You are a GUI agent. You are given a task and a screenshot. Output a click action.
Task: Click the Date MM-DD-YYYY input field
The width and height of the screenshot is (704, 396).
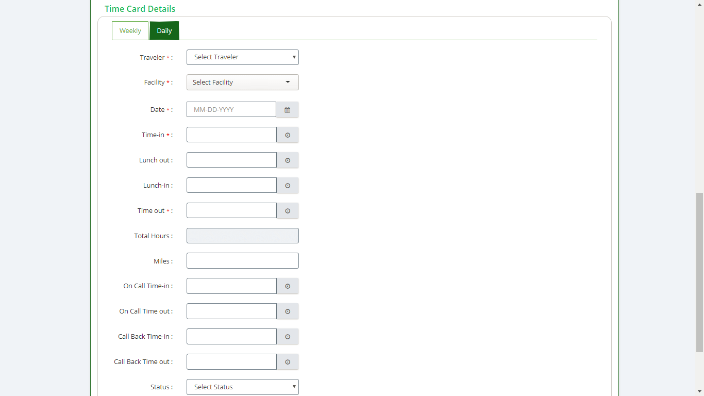(231, 110)
